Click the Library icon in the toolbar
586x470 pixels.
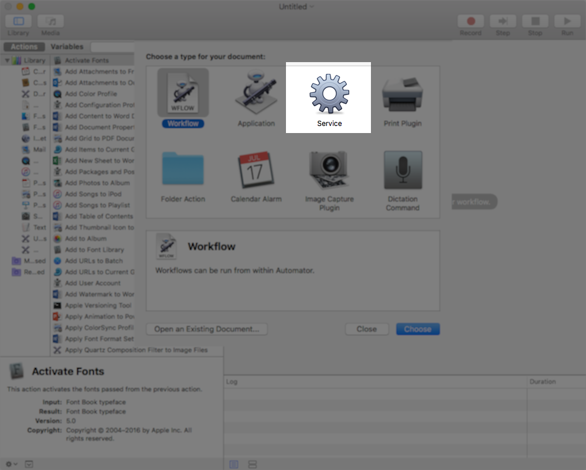pyautogui.click(x=18, y=22)
